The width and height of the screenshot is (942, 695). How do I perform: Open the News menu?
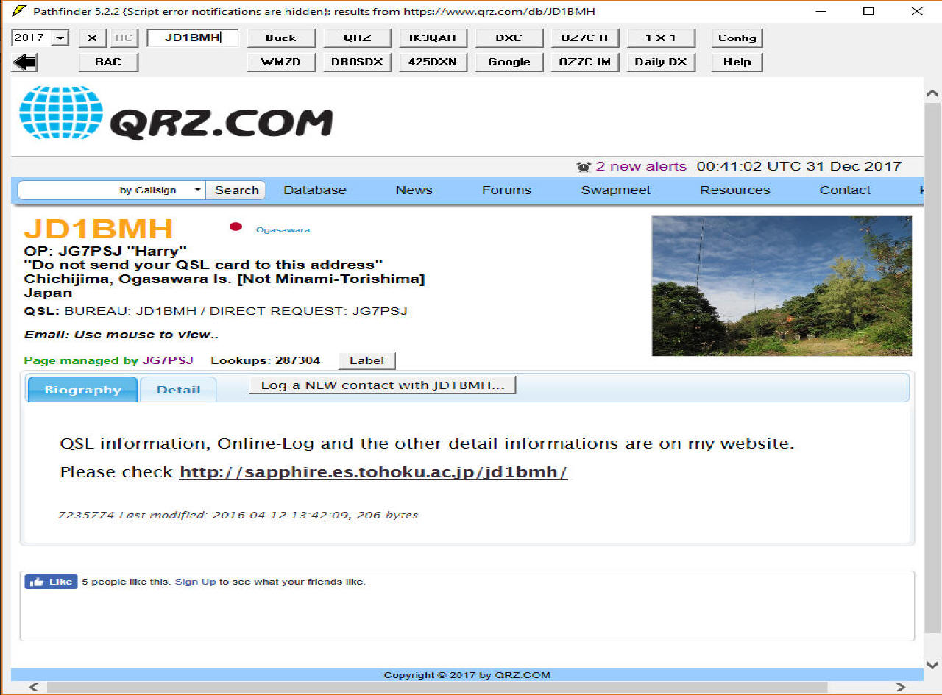(414, 190)
